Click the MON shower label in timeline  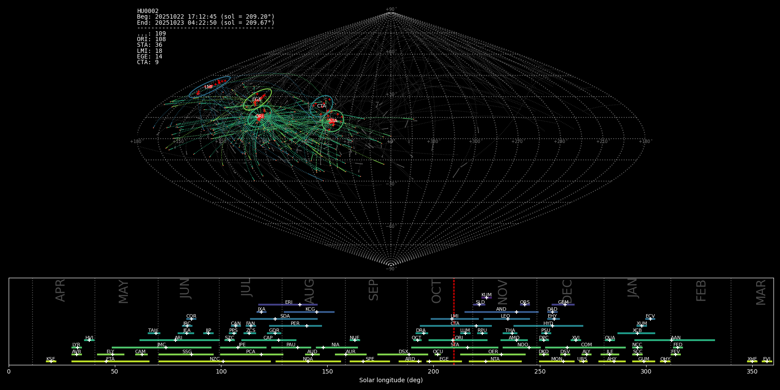pos(557,359)
